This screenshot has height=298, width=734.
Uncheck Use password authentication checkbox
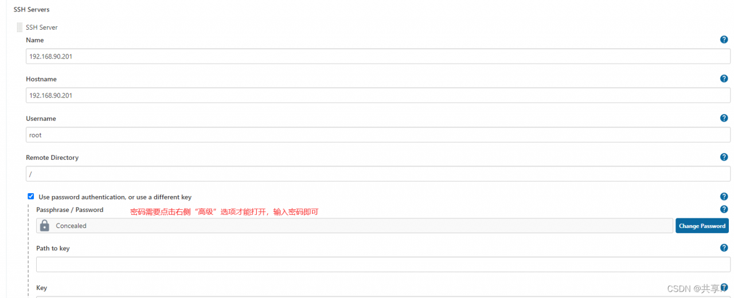point(31,196)
